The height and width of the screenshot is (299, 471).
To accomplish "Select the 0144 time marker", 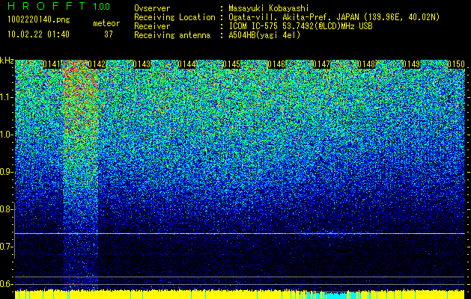I will point(186,64).
